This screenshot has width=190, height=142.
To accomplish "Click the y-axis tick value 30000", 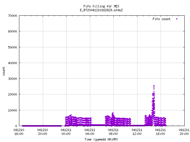I will click(x=12, y=79).
